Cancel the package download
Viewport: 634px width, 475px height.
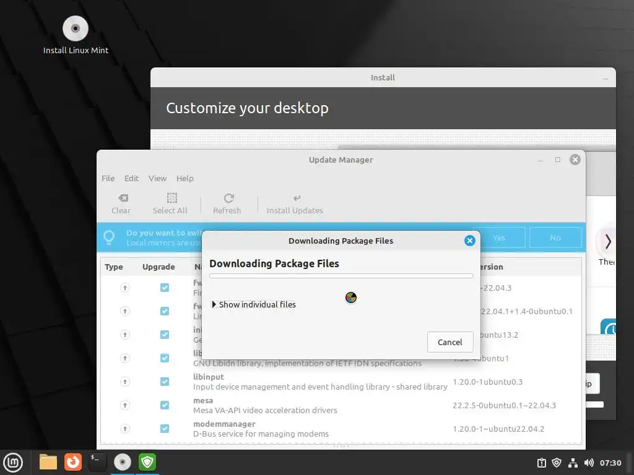(450, 342)
